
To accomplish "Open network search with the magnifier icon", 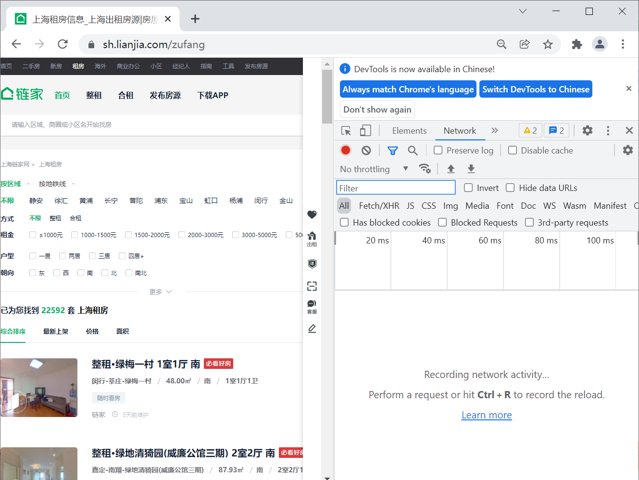I will pyautogui.click(x=413, y=150).
